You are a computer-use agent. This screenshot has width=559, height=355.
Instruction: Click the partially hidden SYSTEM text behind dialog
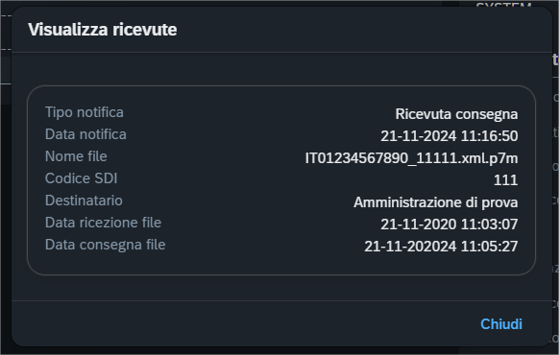point(503,5)
